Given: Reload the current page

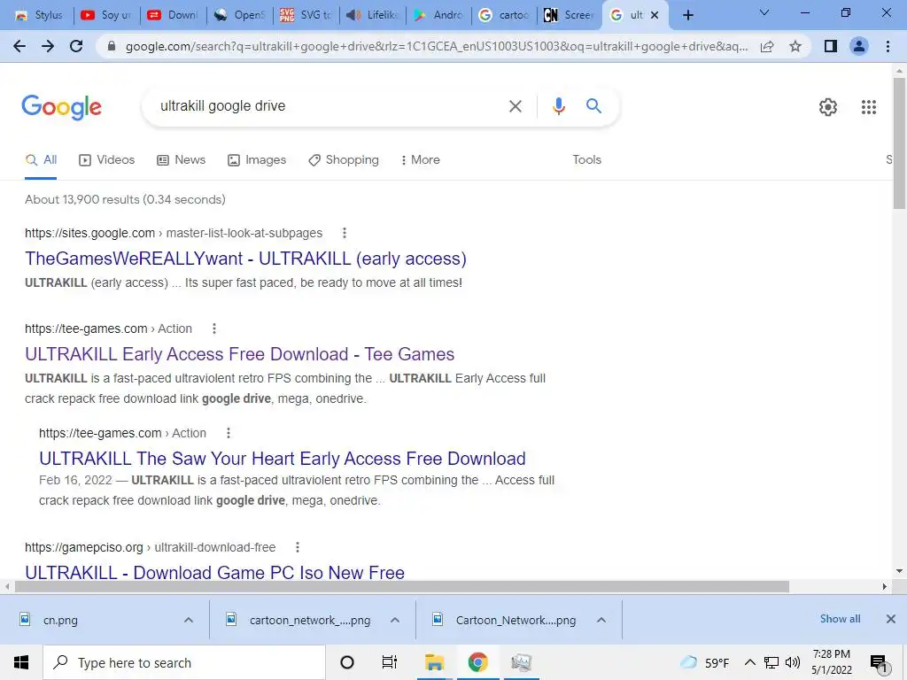Looking at the screenshot, I should pyautogui.click(x=76, y=46).
